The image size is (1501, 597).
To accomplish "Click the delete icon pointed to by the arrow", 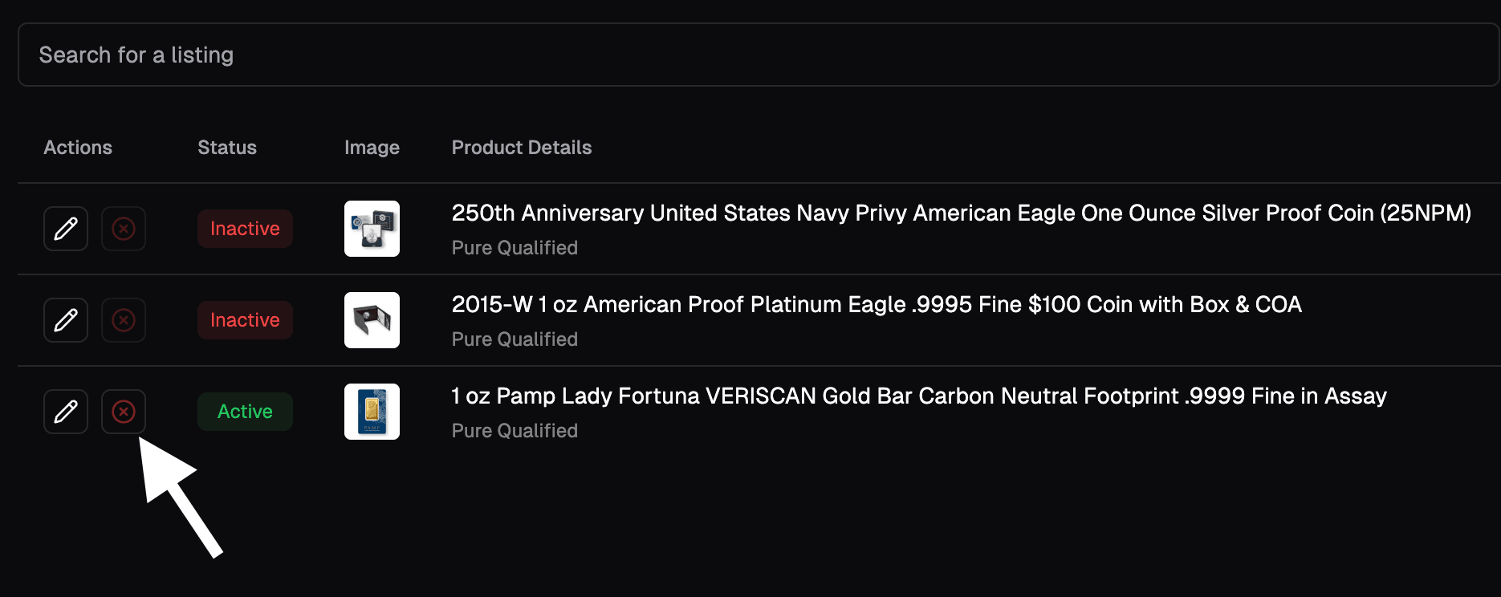I will pyautogui.click(x=123, y=411).
